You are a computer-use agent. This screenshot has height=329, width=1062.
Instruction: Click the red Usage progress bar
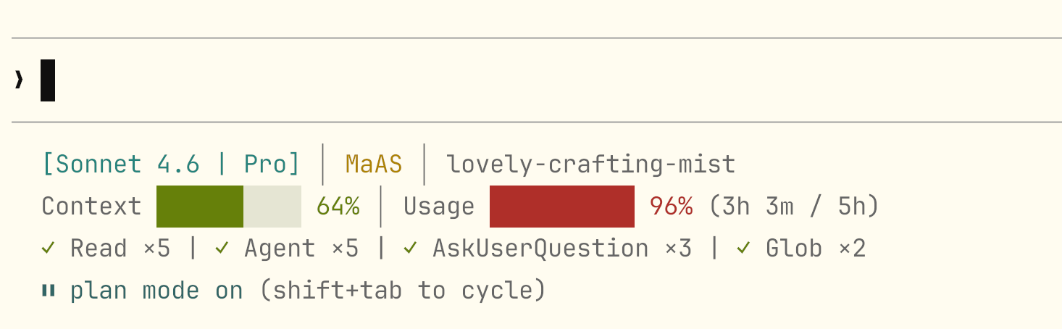pos(562,207)
